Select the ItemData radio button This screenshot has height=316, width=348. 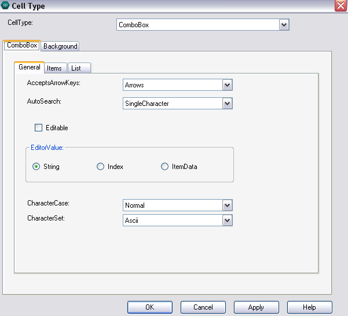(164, 166)
